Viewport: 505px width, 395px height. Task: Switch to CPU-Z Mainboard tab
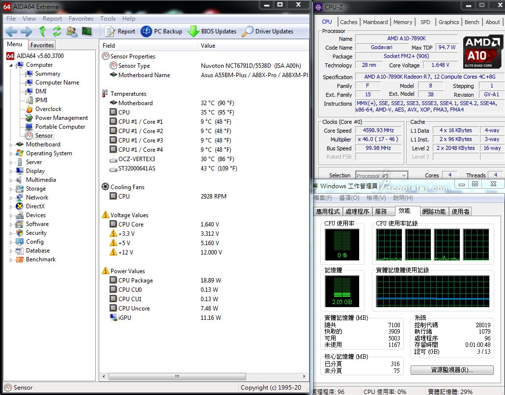[375, 22]
